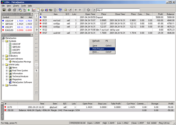
Task: Switch to the M30 timeframe
Action: tap(36, 52)
